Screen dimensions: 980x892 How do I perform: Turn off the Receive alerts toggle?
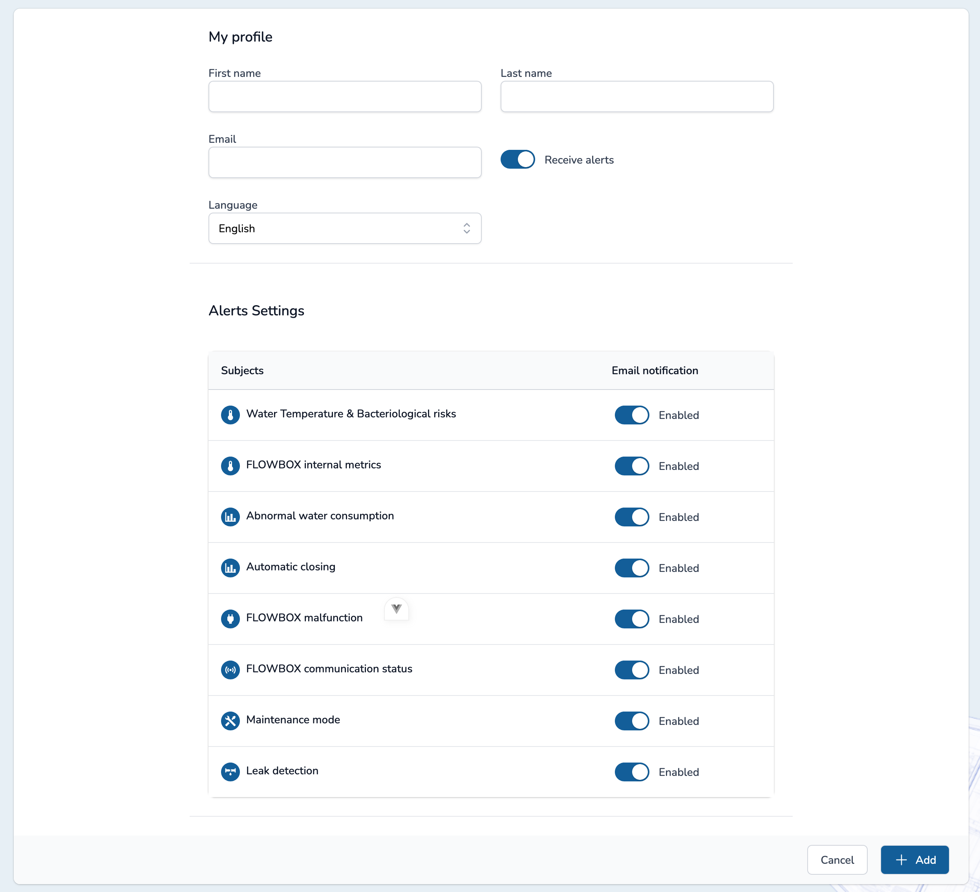[x=517, y=159]
